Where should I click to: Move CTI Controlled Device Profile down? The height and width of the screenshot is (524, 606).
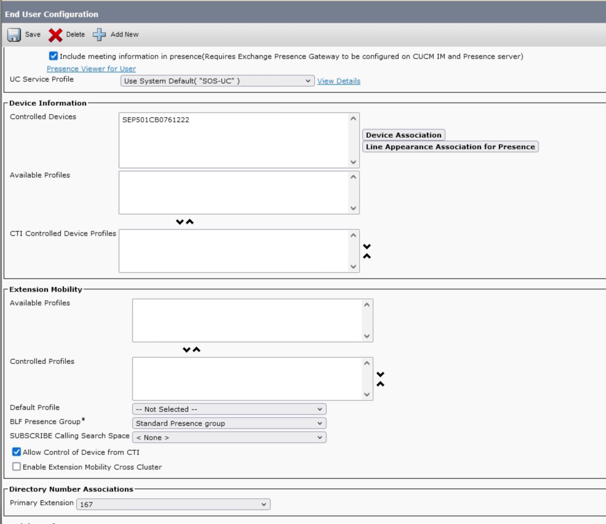[x=367, y=246]
